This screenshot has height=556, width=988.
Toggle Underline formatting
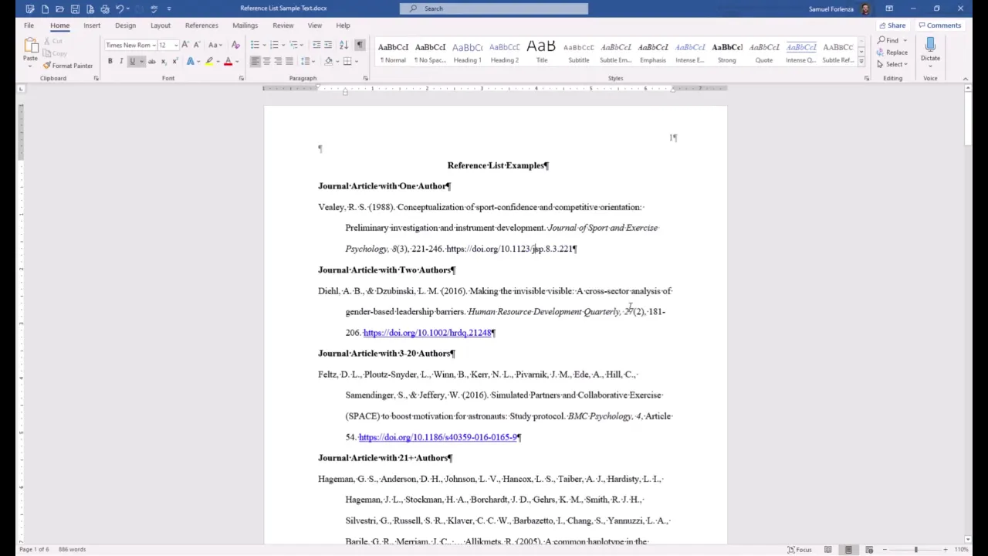point(132,61)
